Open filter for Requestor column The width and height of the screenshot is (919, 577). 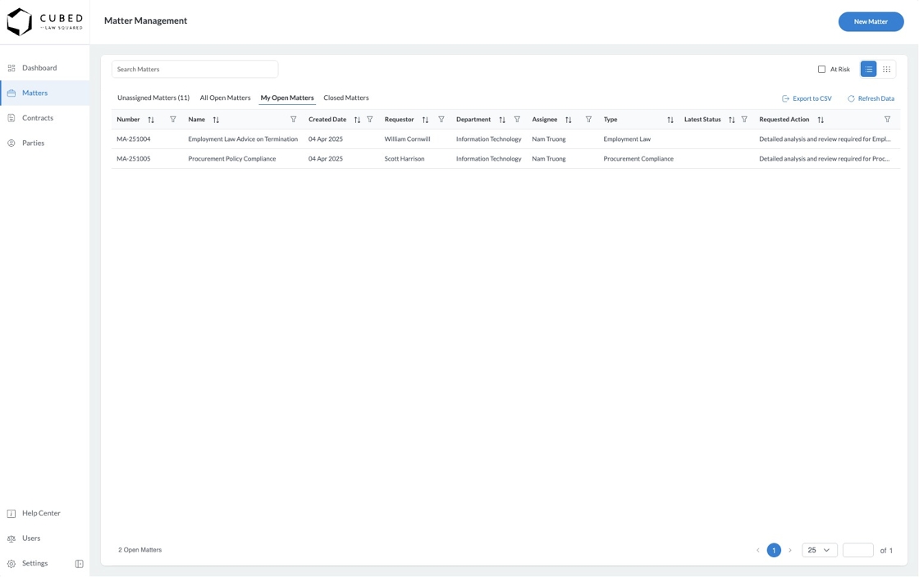pyautogui.click(x=441, y=120)
